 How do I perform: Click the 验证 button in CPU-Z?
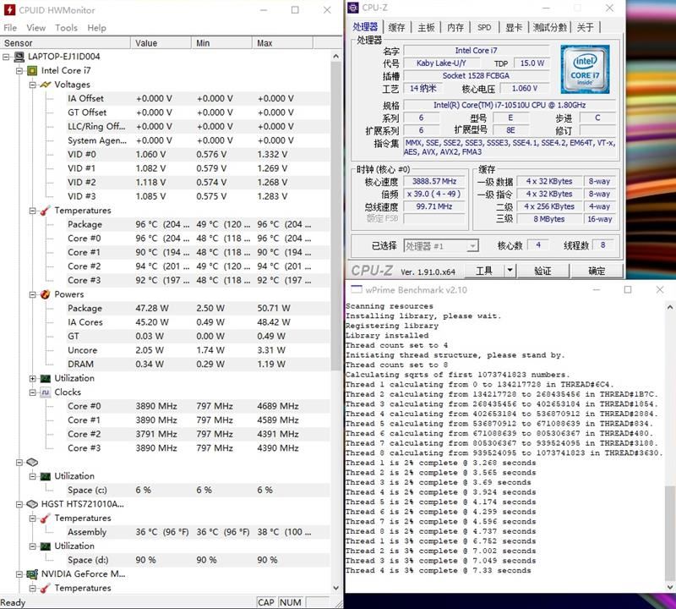coord(542,271)
